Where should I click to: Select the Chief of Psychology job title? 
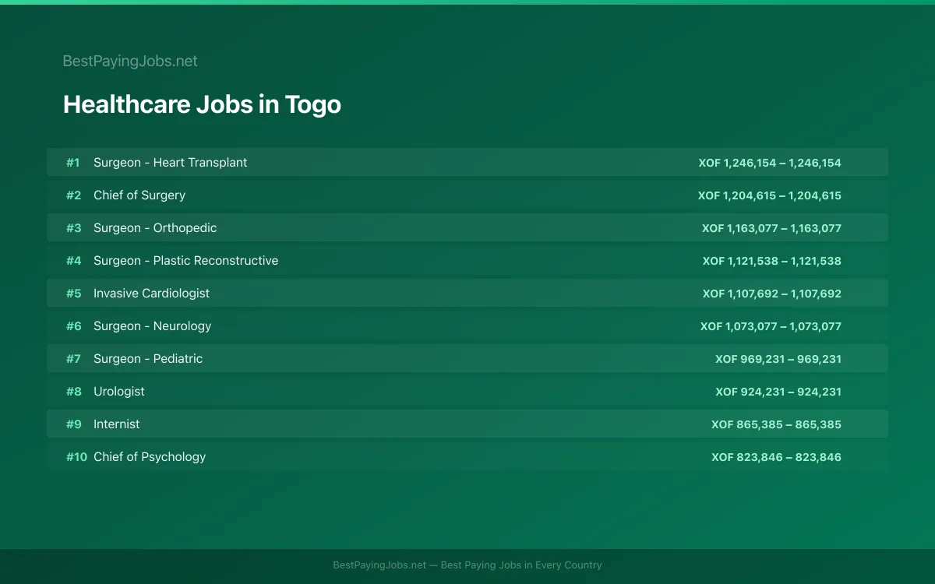(150, 456)
